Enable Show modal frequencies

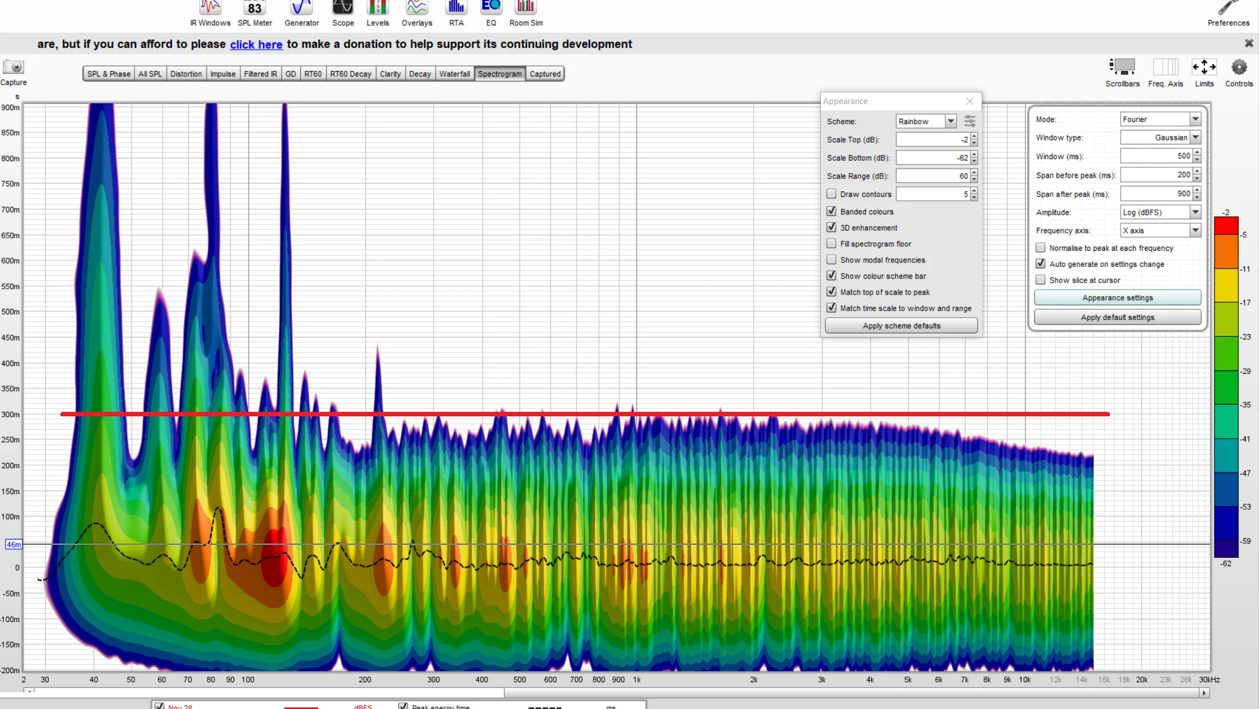point(831,260)
